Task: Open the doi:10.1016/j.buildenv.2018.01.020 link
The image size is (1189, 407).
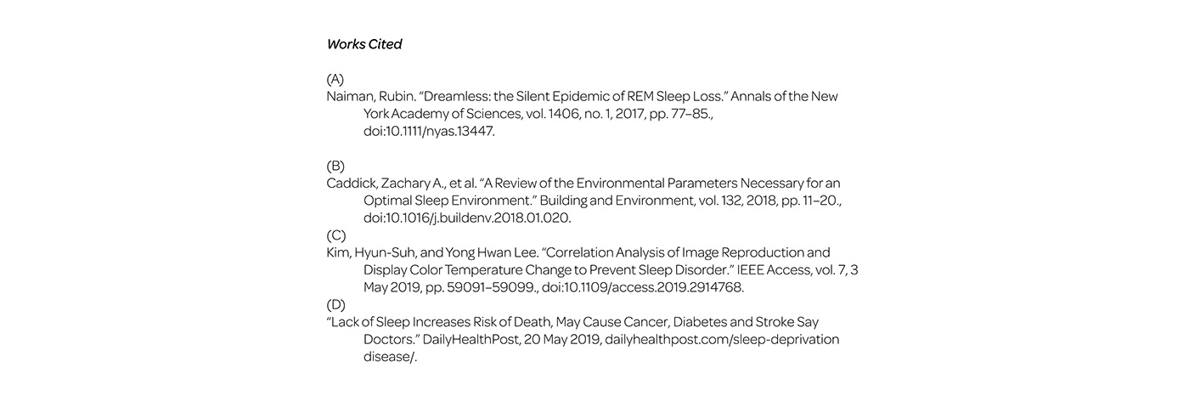Action: tap(467, 218)
